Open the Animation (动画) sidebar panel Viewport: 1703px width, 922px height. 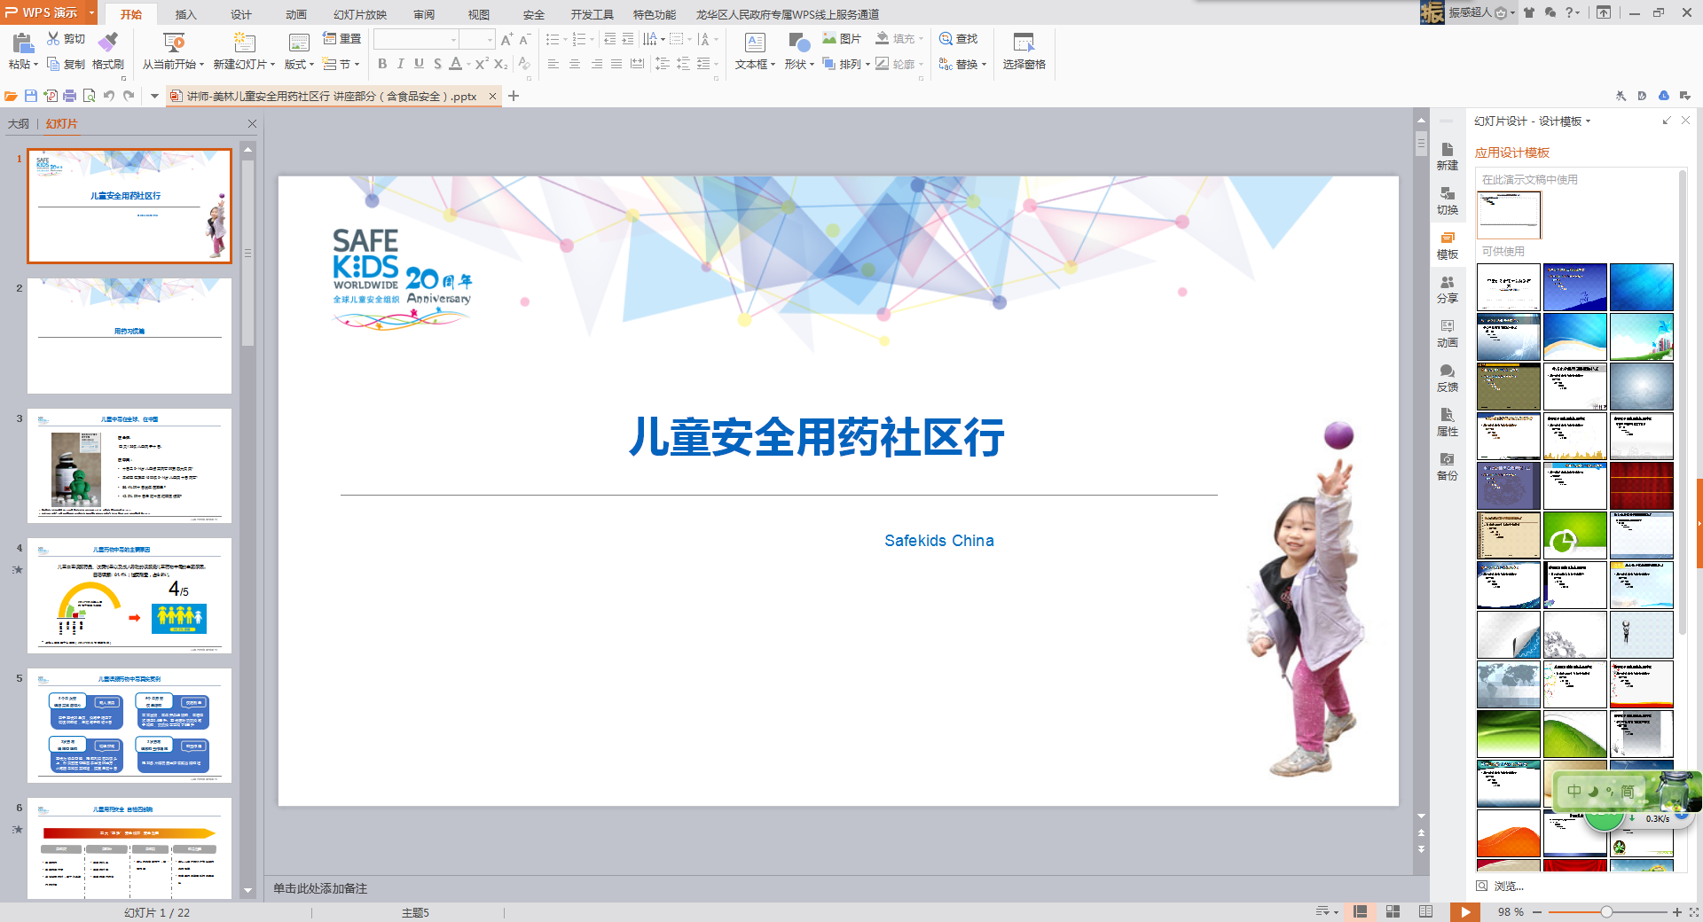(x=1447, y=333)
